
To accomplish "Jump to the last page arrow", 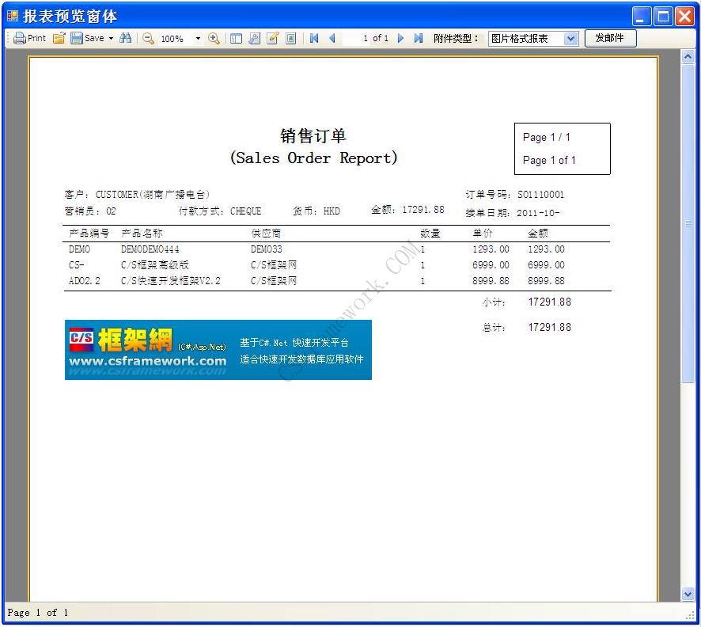I will click(419, 38).
